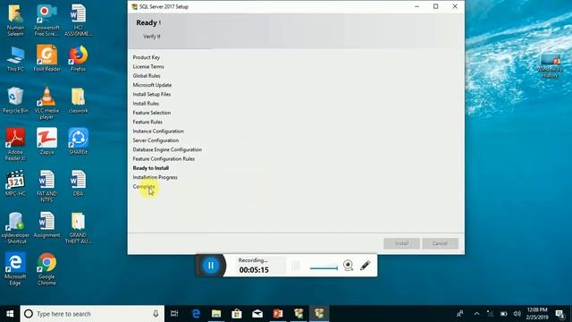Select the Install Setup Files step
The height and width of the screenshot is (322, 572).
152,94
